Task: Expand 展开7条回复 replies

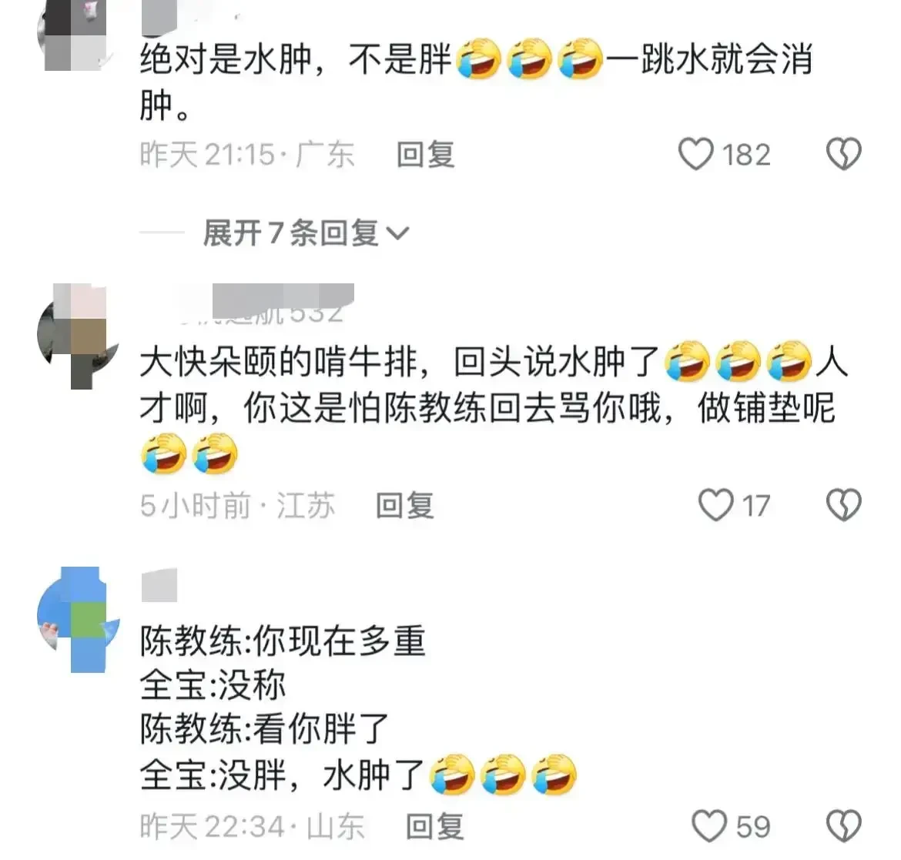Action: click(x=305, y=233)
